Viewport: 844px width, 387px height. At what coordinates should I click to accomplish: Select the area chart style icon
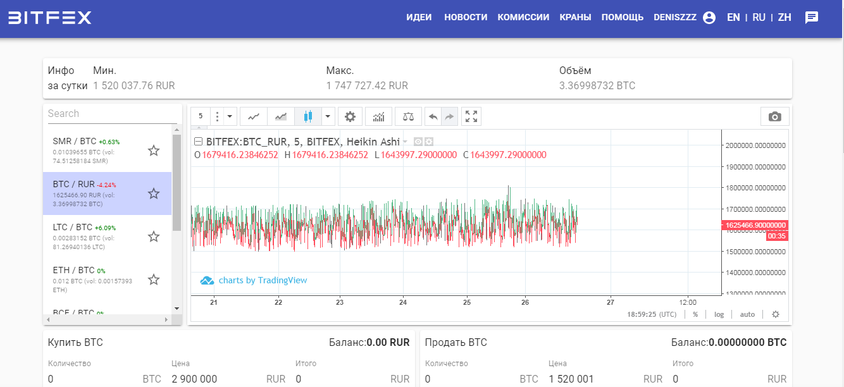click(281, 116)
